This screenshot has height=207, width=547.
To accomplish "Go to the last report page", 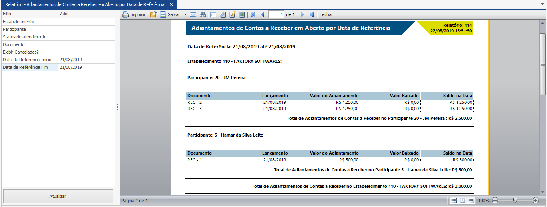I will coord(312,14).
